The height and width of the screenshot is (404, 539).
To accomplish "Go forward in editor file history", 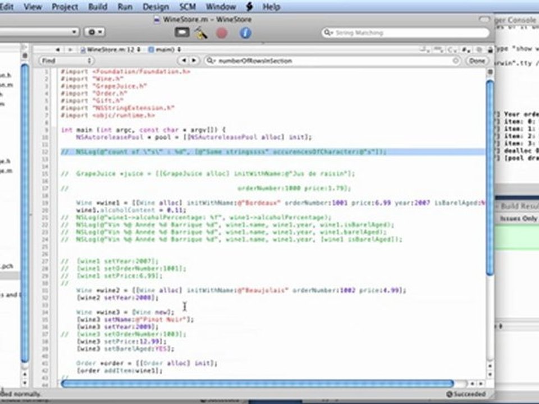I will tap(70, 50).
